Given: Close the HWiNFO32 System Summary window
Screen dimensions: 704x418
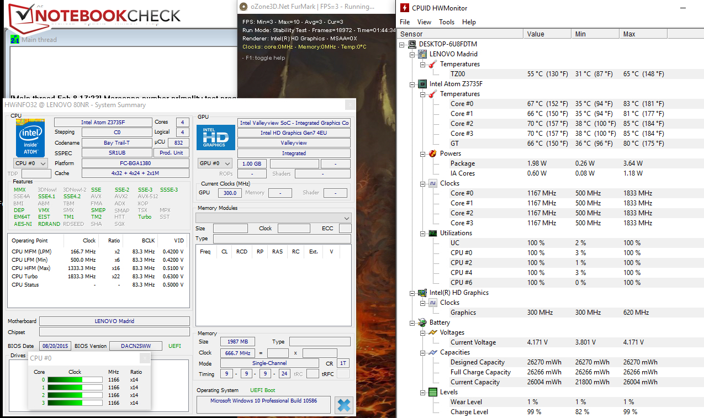Looking at the screenshot, I should [x=350, y=105].
